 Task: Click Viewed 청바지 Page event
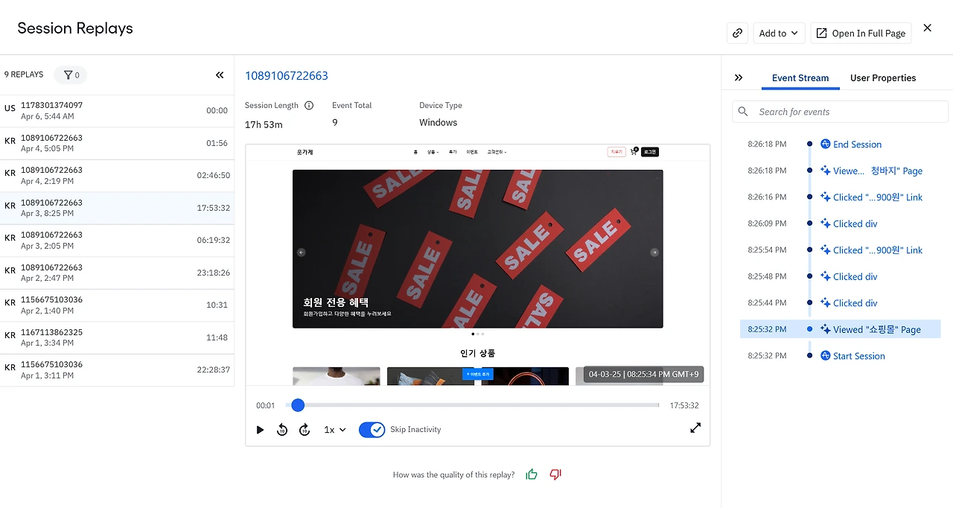point(877,171)
